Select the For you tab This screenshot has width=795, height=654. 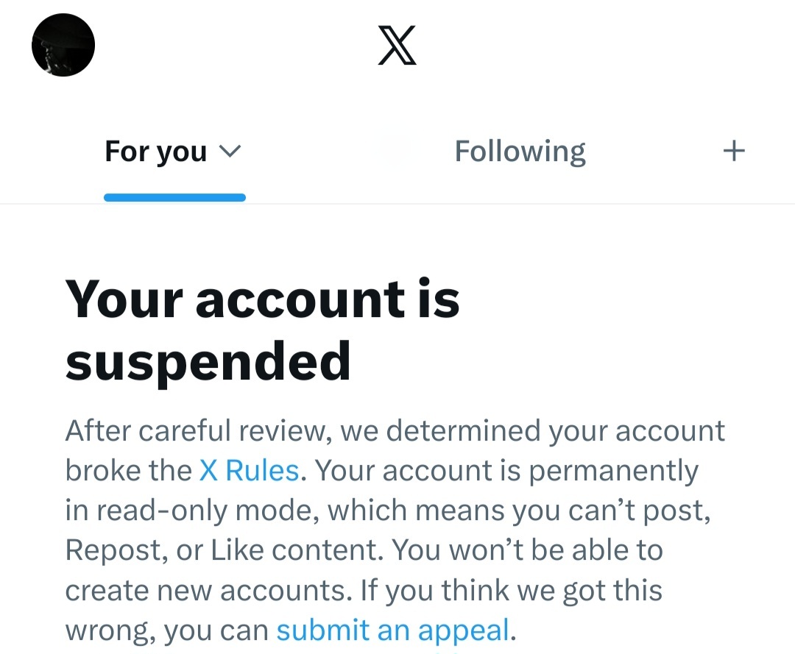click(x=155, y=152)
